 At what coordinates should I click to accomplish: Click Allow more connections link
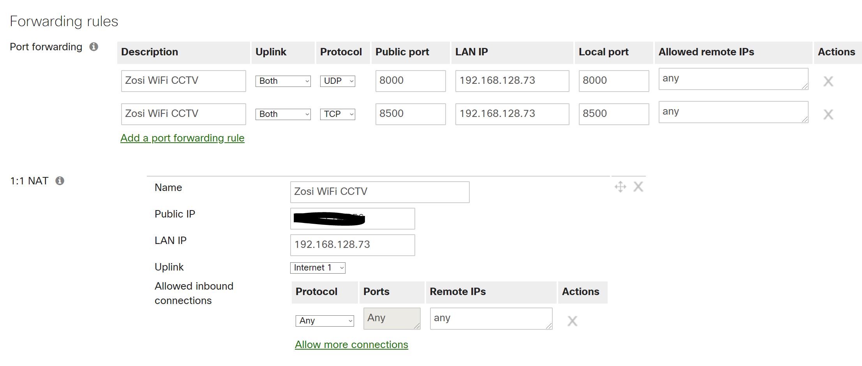[351, 345]
